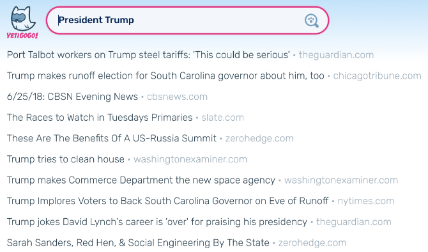
Task: Open the YetiGoGo cat logo
Action: pos(22,22)
